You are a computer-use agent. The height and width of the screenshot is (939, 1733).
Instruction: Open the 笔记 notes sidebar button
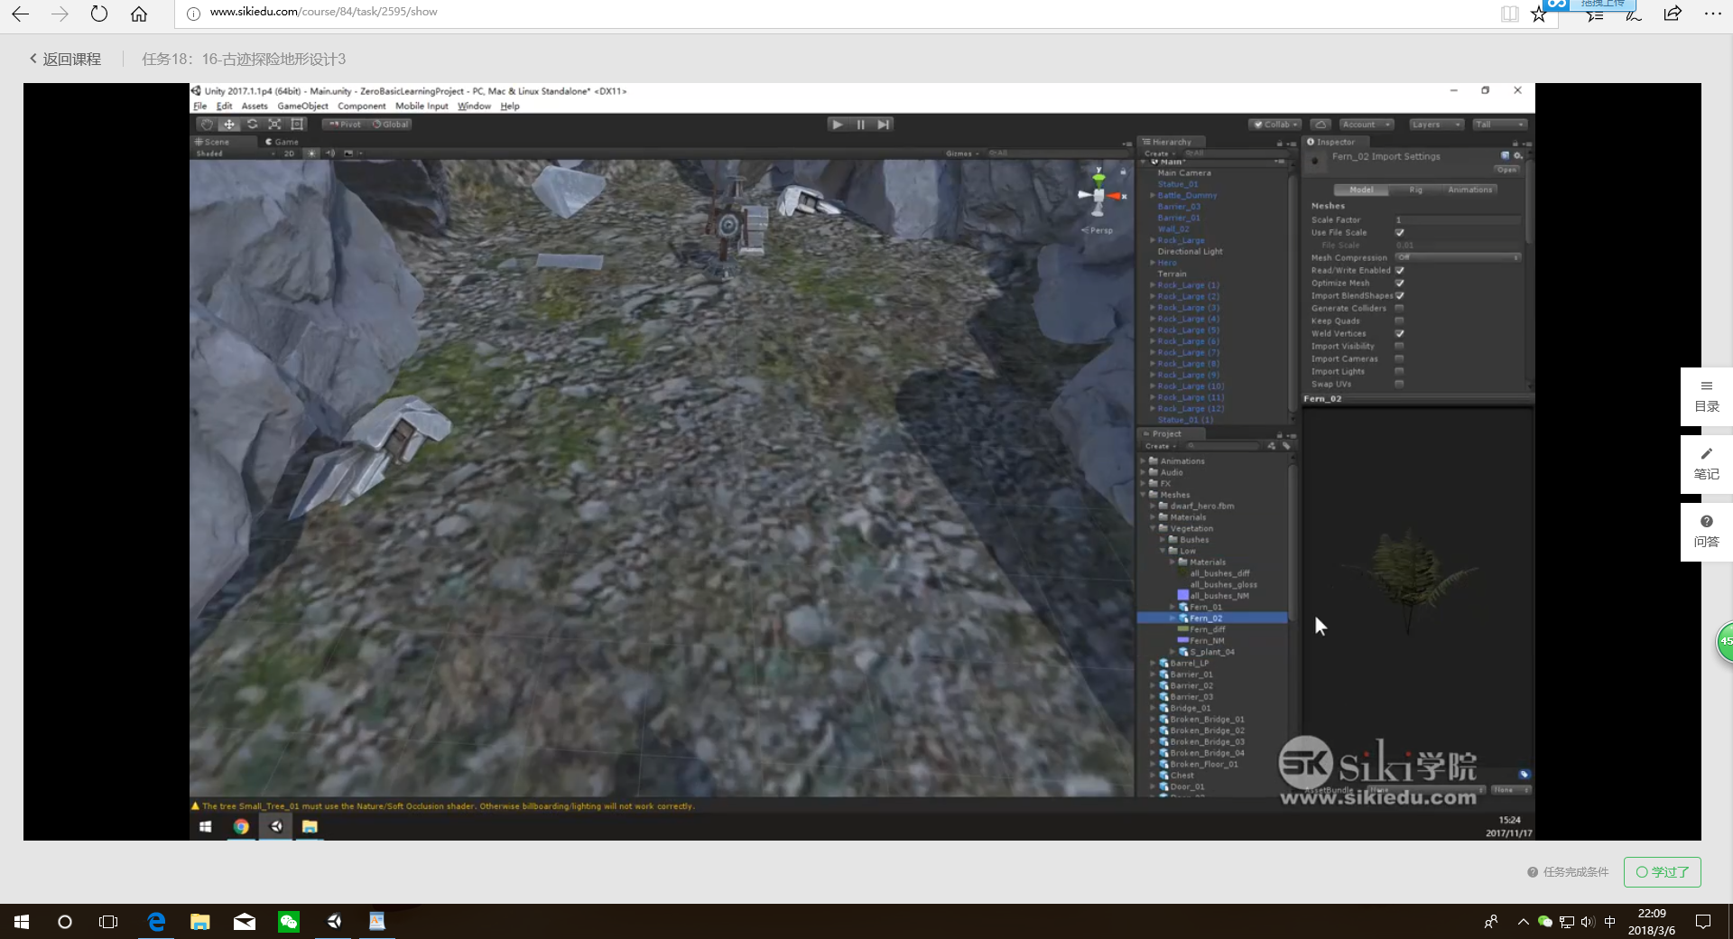click(x=1706, y=464)
